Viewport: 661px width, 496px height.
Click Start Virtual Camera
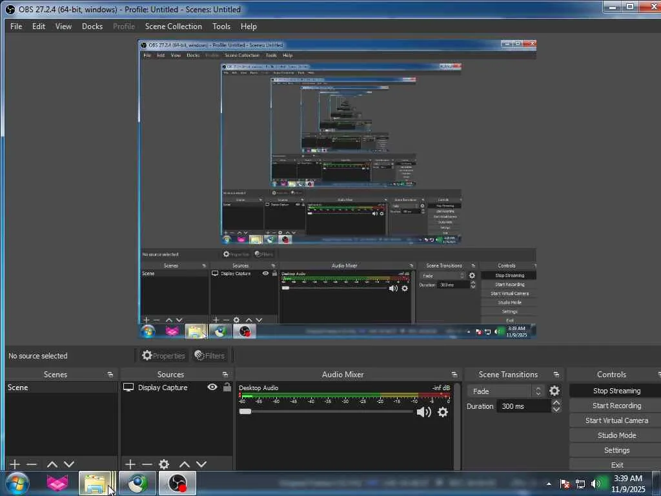click(x=616, y=420)
